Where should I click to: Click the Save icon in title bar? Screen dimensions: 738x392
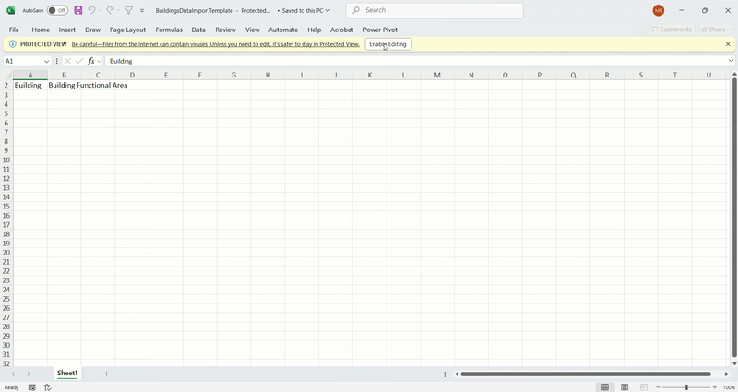point(78,10)
